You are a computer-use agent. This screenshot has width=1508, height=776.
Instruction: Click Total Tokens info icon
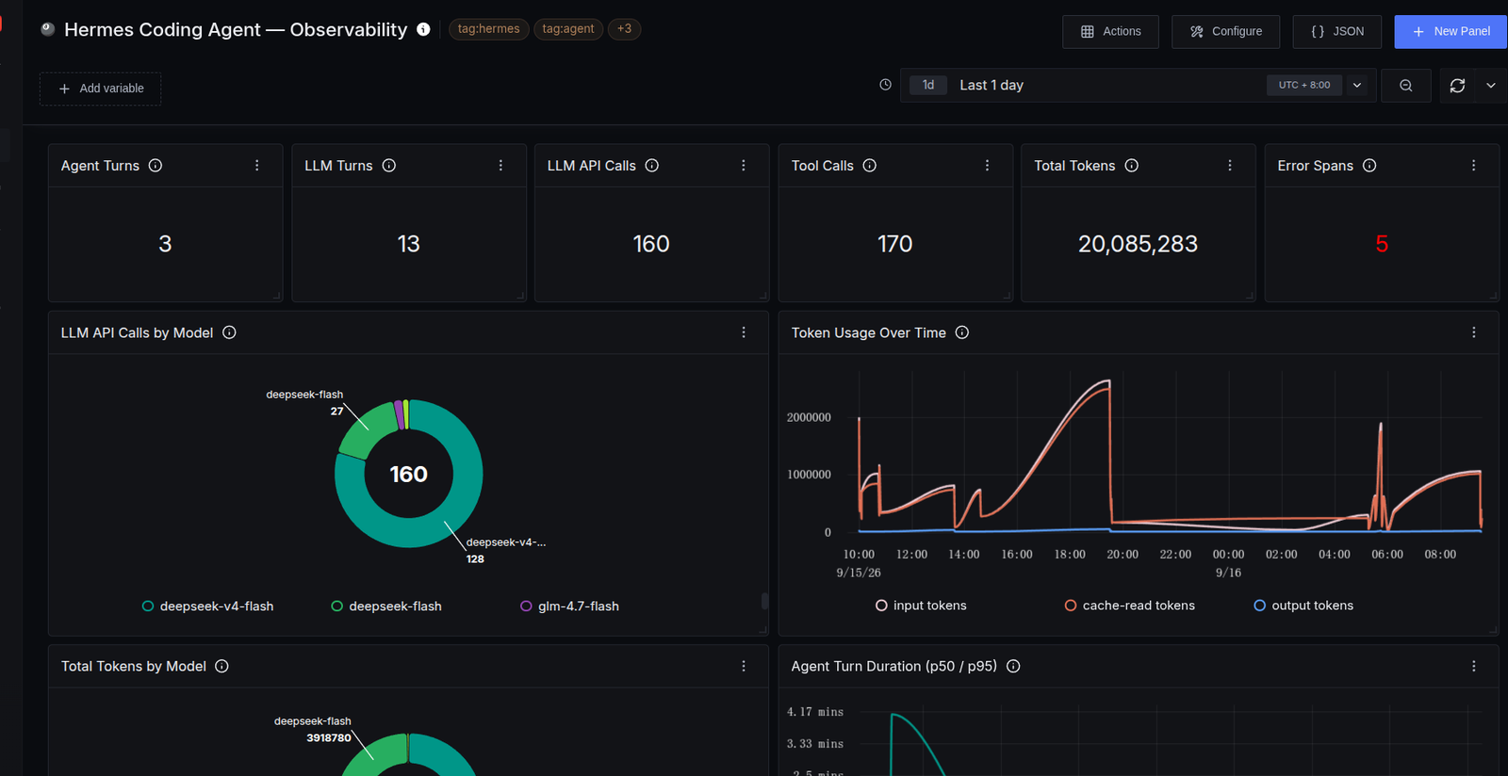[1132, 166]
